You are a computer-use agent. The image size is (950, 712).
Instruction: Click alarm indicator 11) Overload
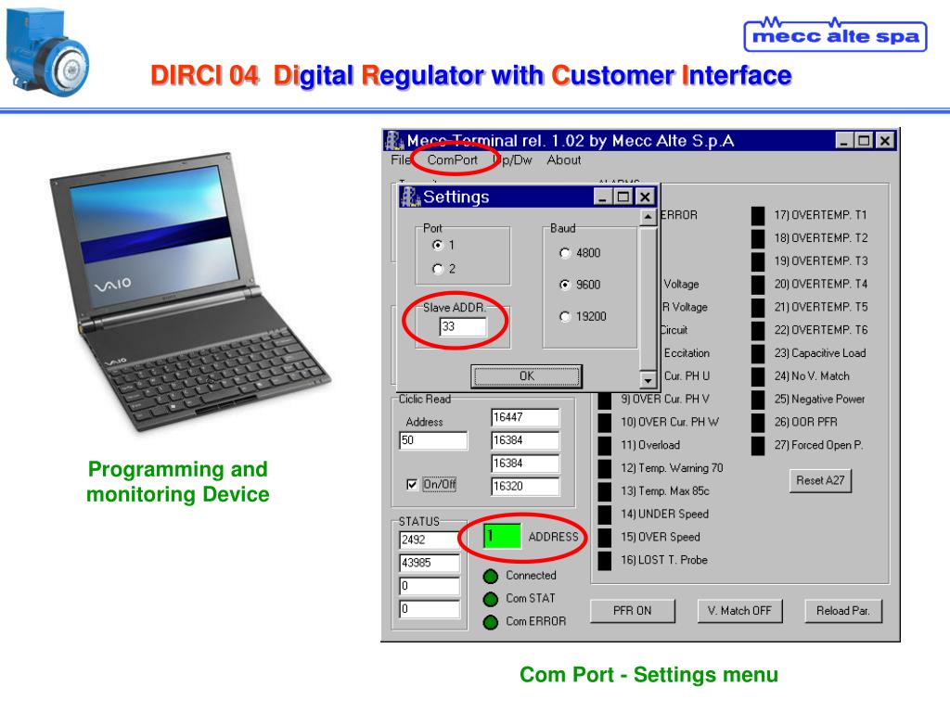(605, 446)
